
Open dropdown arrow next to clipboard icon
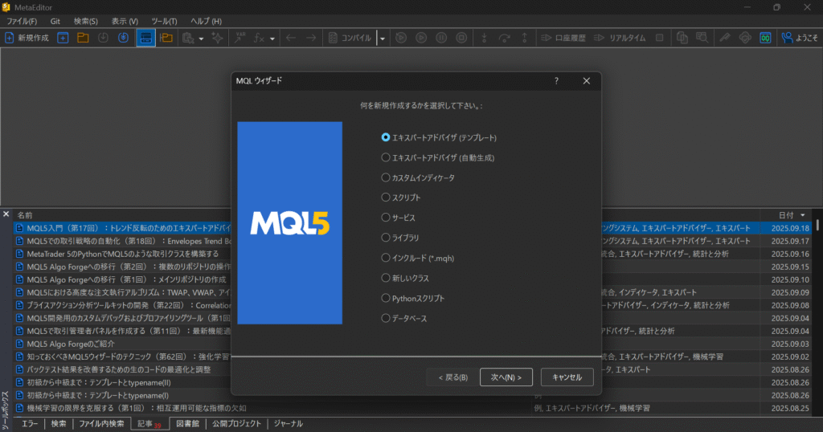tap(201, 39)
